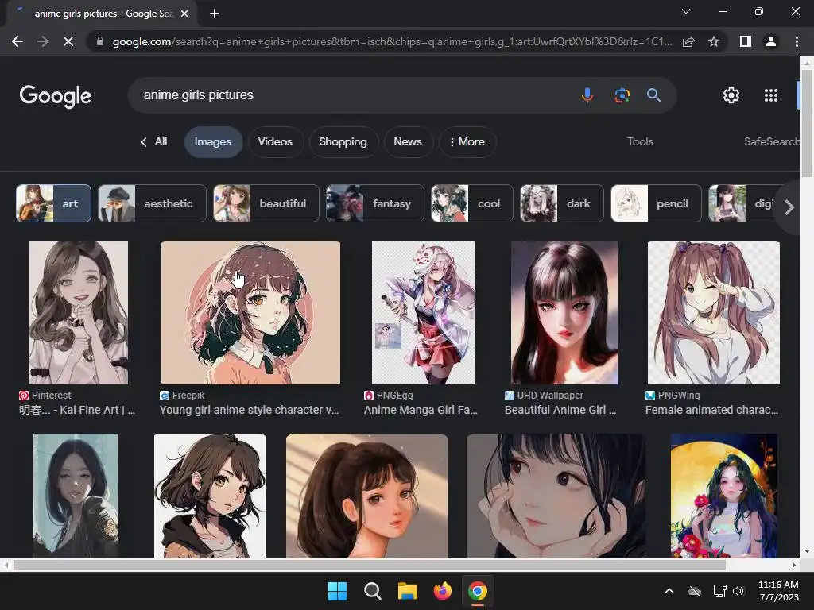The height and width of the screenshot is (610, 814).
Task: Share this page from address bar
Action: (688, 41)
